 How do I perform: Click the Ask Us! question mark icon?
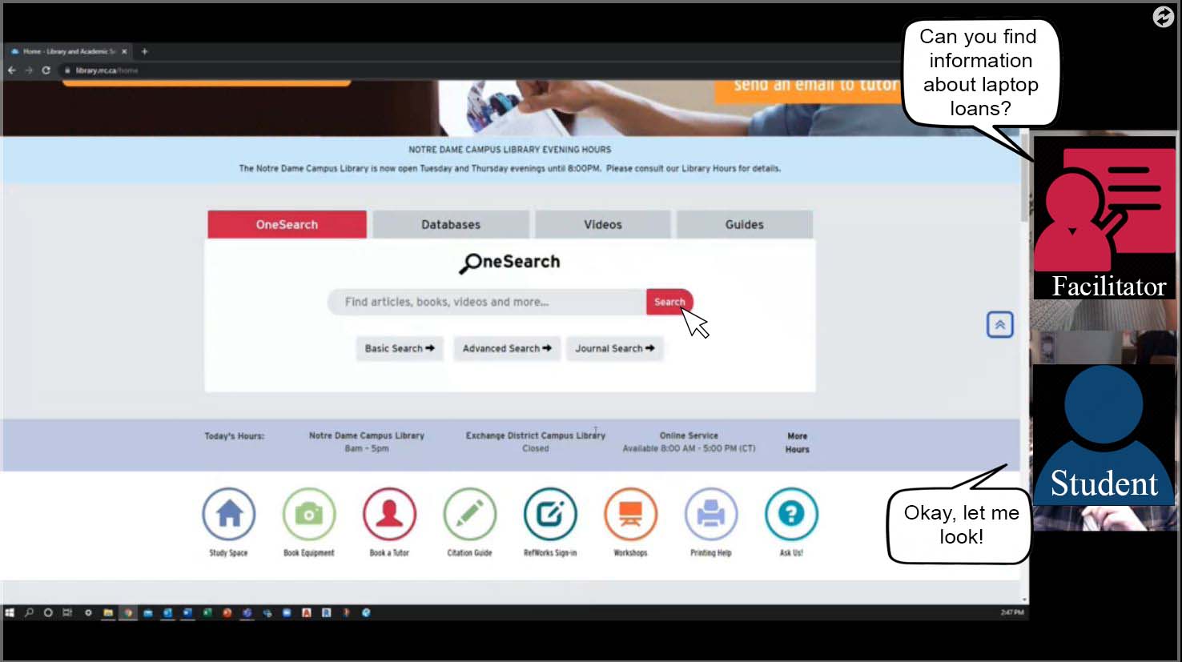click(x=791, y=514)
